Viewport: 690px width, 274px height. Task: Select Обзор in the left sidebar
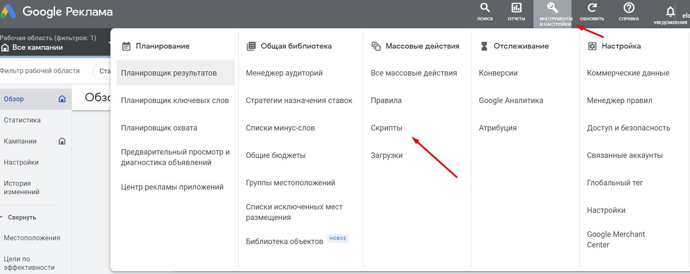pyautogui.click(x=36, y=99)
